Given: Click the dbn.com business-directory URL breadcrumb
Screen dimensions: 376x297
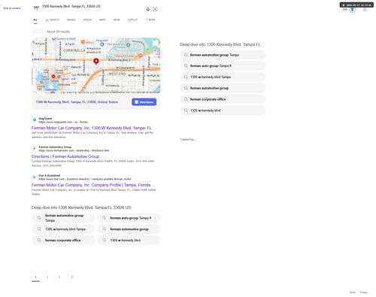Looking at the screenshot, I should click(x=86, y=179).
